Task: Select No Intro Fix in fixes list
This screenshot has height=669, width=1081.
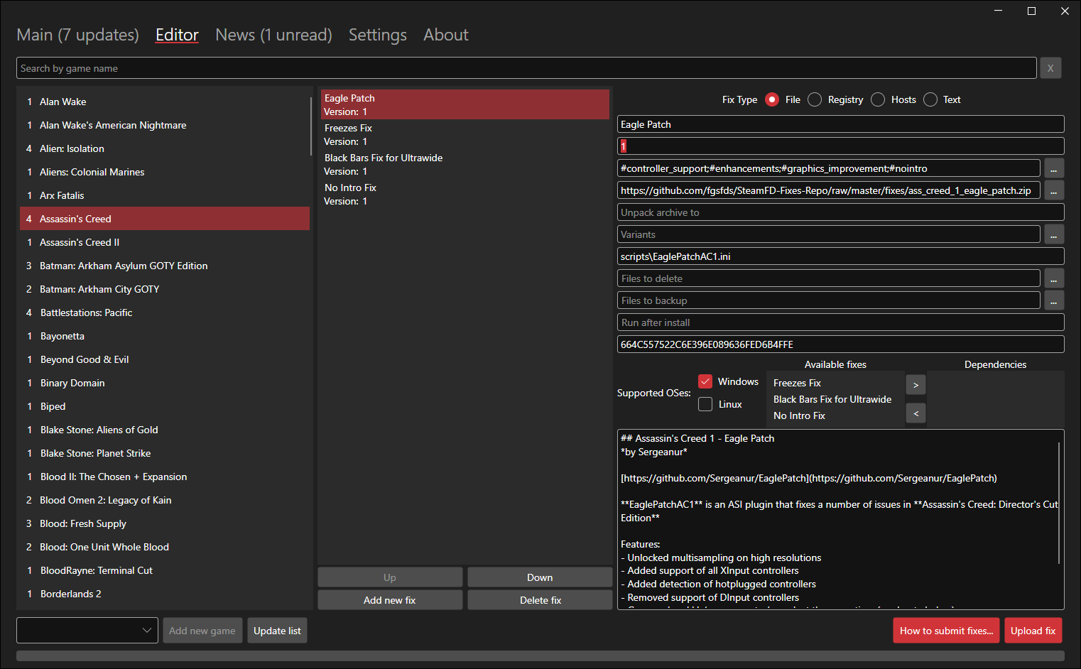Action: (465, 194)
